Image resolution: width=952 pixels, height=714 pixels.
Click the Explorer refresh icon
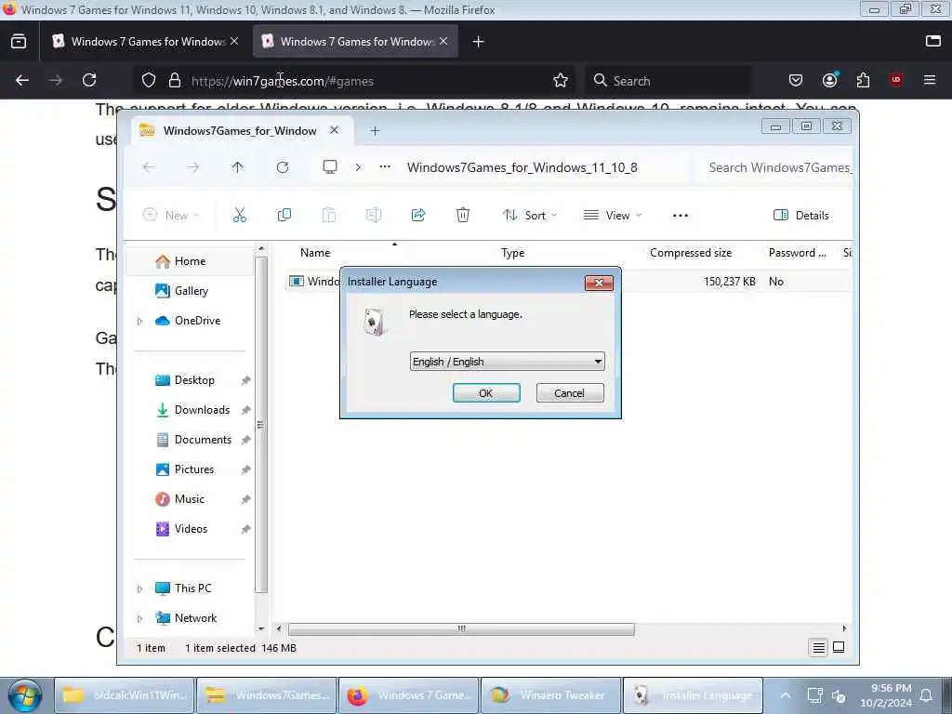pyautogui.click(x=283, y=167)
